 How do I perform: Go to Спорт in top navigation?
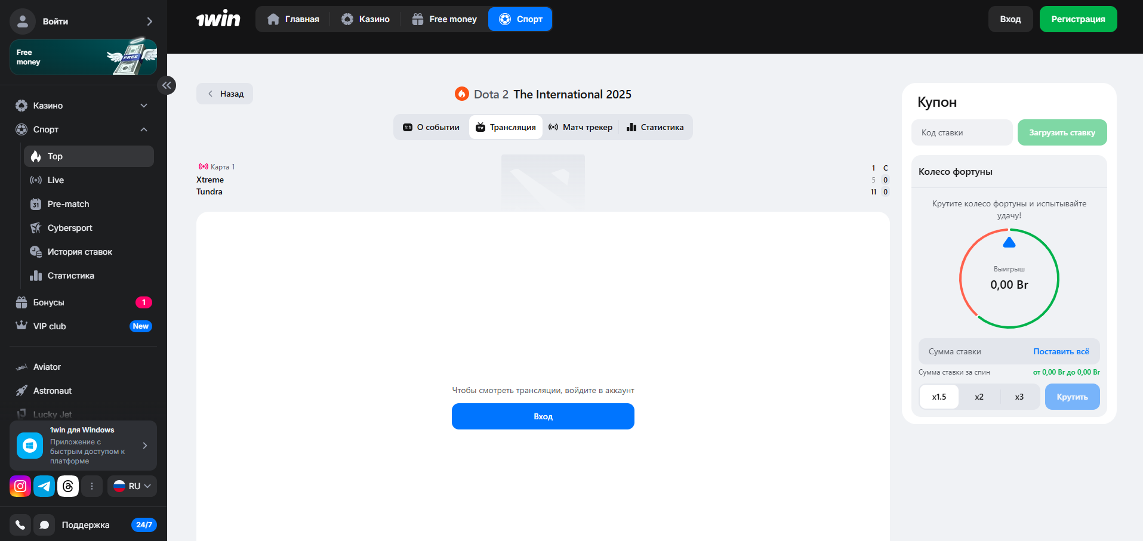[x=520, y=19]
